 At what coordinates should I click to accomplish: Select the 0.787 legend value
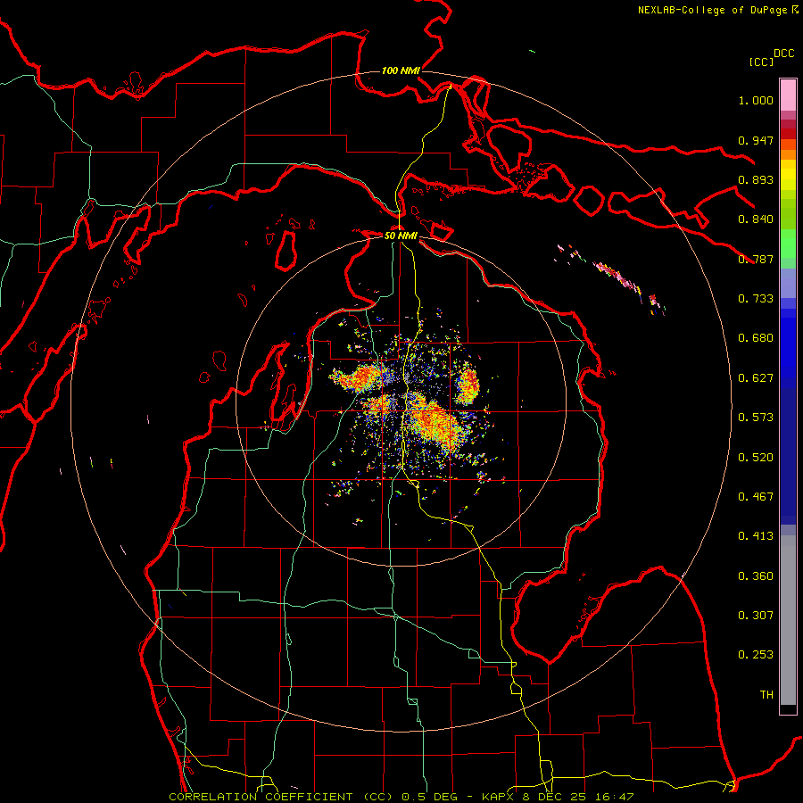click(756, 259)
